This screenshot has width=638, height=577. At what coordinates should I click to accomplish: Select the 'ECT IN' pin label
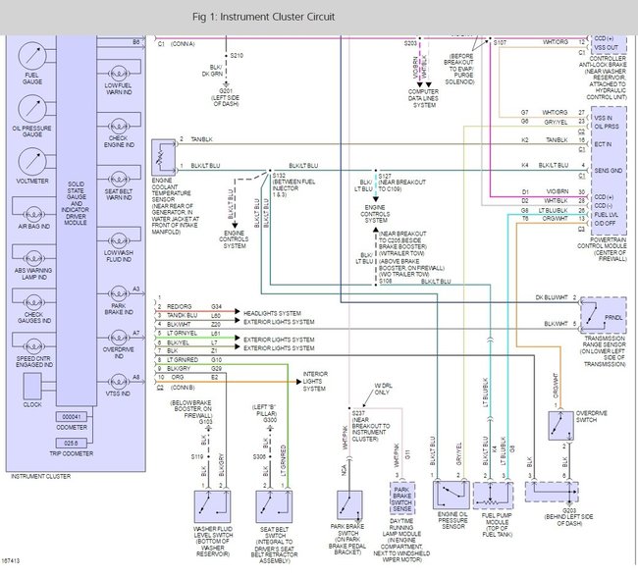[x=603, y=144]
